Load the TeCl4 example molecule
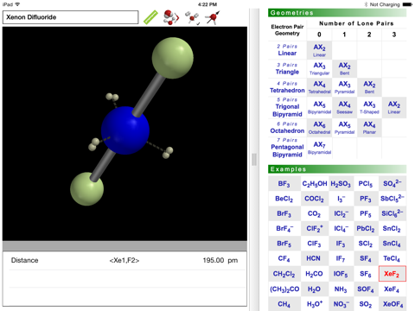The width and height of the screenshot is (415, 311). click(x=392, y=258)
